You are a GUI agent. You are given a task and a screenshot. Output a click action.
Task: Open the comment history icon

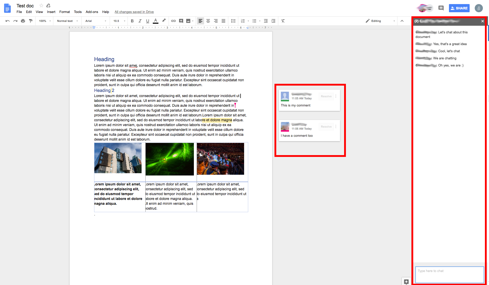[441, 8]
